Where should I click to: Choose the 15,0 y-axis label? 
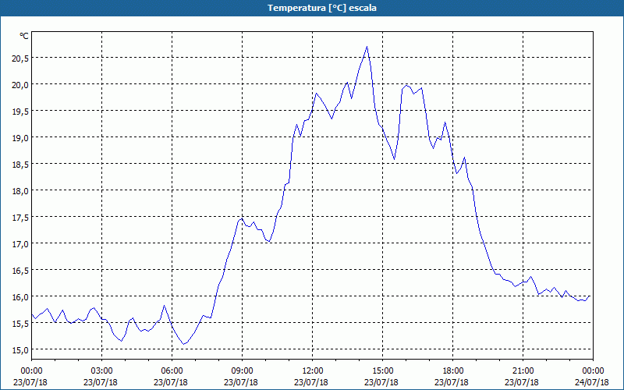[x=20, y=350]
